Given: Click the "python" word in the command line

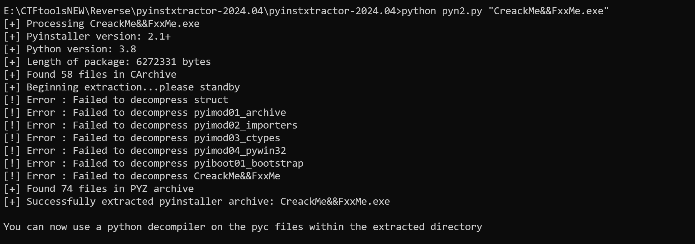Looking at the screenshot, I should 418,11.
